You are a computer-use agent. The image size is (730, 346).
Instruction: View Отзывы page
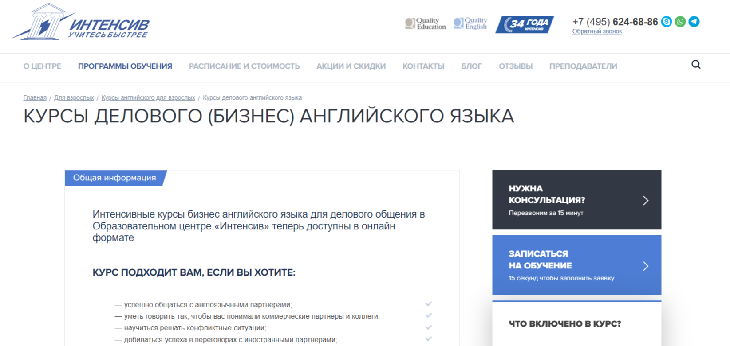(516, 66)
